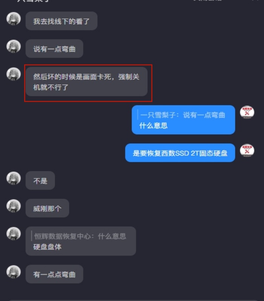
Task: Click the '不是' message bubble
Action: tap(40, 181)
